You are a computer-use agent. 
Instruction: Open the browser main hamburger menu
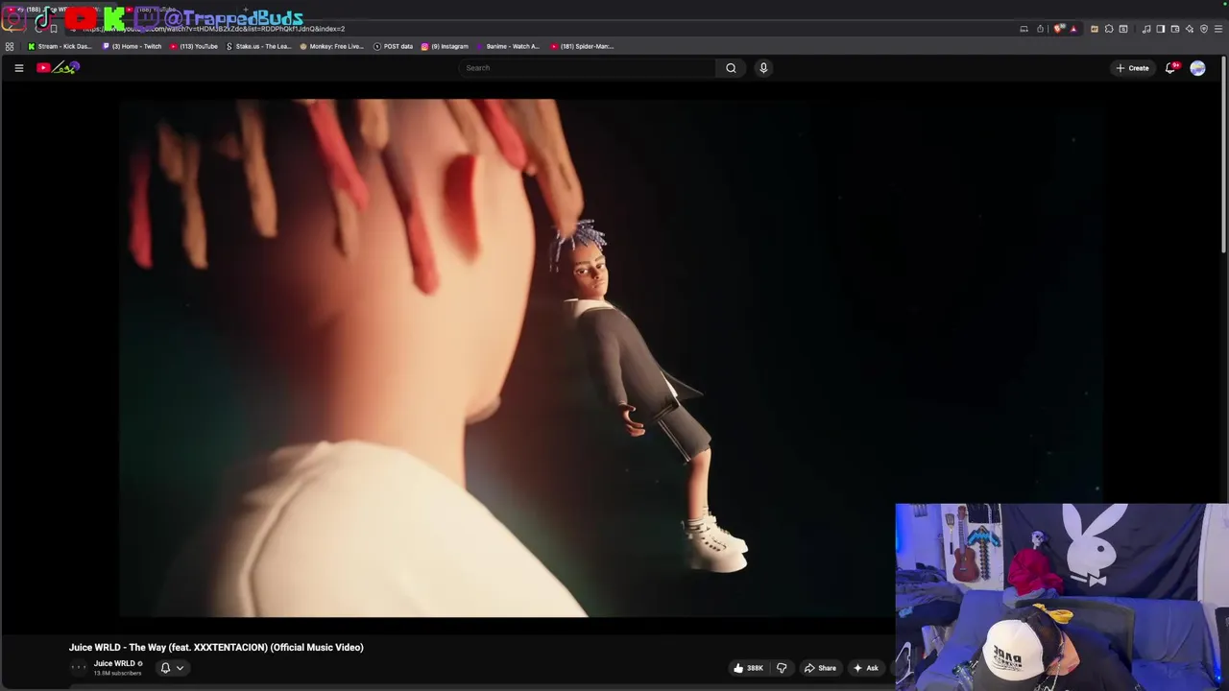tap(1218, 29)
